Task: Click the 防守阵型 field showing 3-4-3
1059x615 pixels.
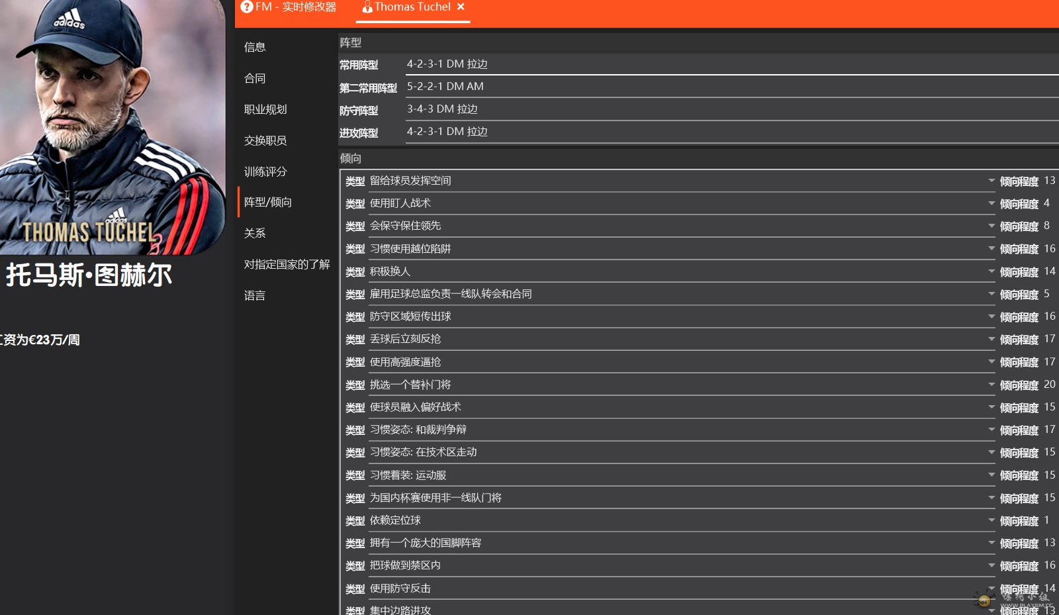Action: coord(728,109)
